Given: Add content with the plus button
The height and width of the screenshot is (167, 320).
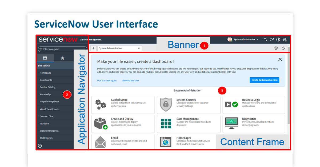Looking at the screenshot, I should pyautogui.click(x=93, y=48).
